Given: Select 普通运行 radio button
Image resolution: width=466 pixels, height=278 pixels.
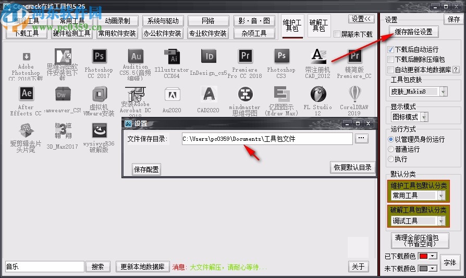Looking at the screenshot, I should (x=391, y=149).
